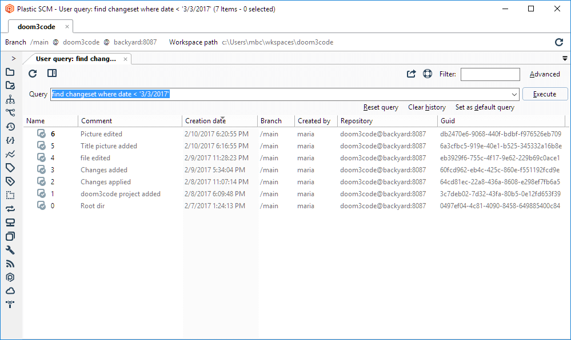Select changeset 4 'file edited'
Image resolution: width=571 pixels, height=340 pixels.
tap(294, 158)
